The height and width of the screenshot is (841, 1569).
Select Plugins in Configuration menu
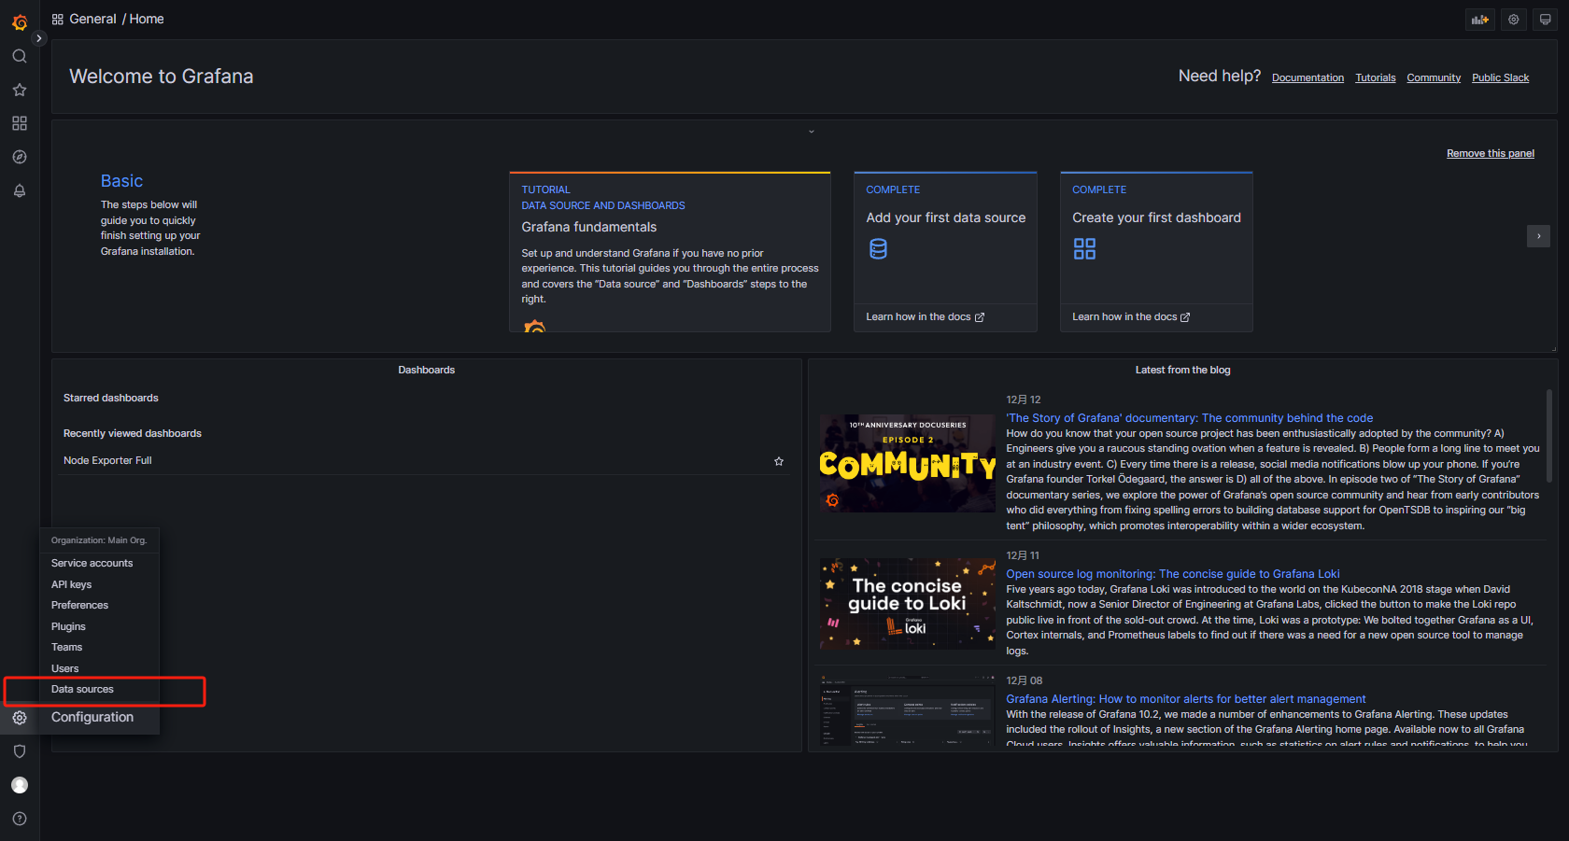coord(68,626)
